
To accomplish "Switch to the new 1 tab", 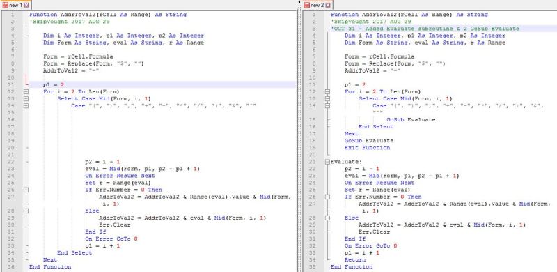I will point(15,5).
